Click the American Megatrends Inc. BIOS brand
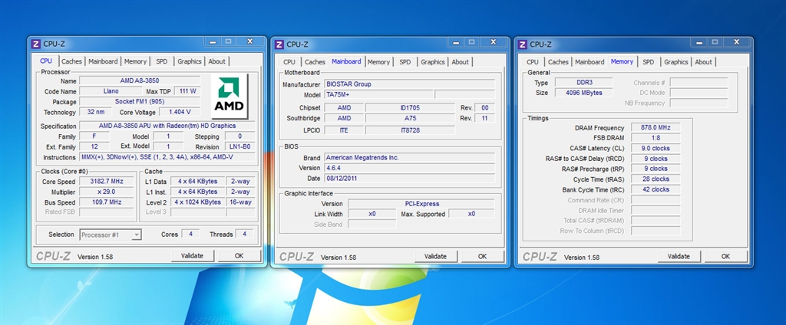 click(x=410, y=157)
